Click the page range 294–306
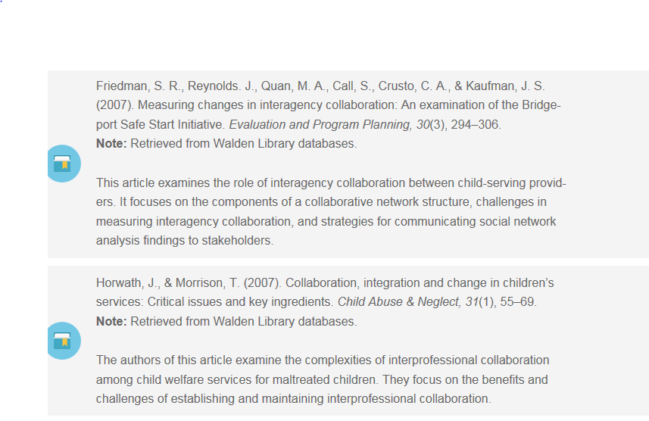 click(476, 125)
